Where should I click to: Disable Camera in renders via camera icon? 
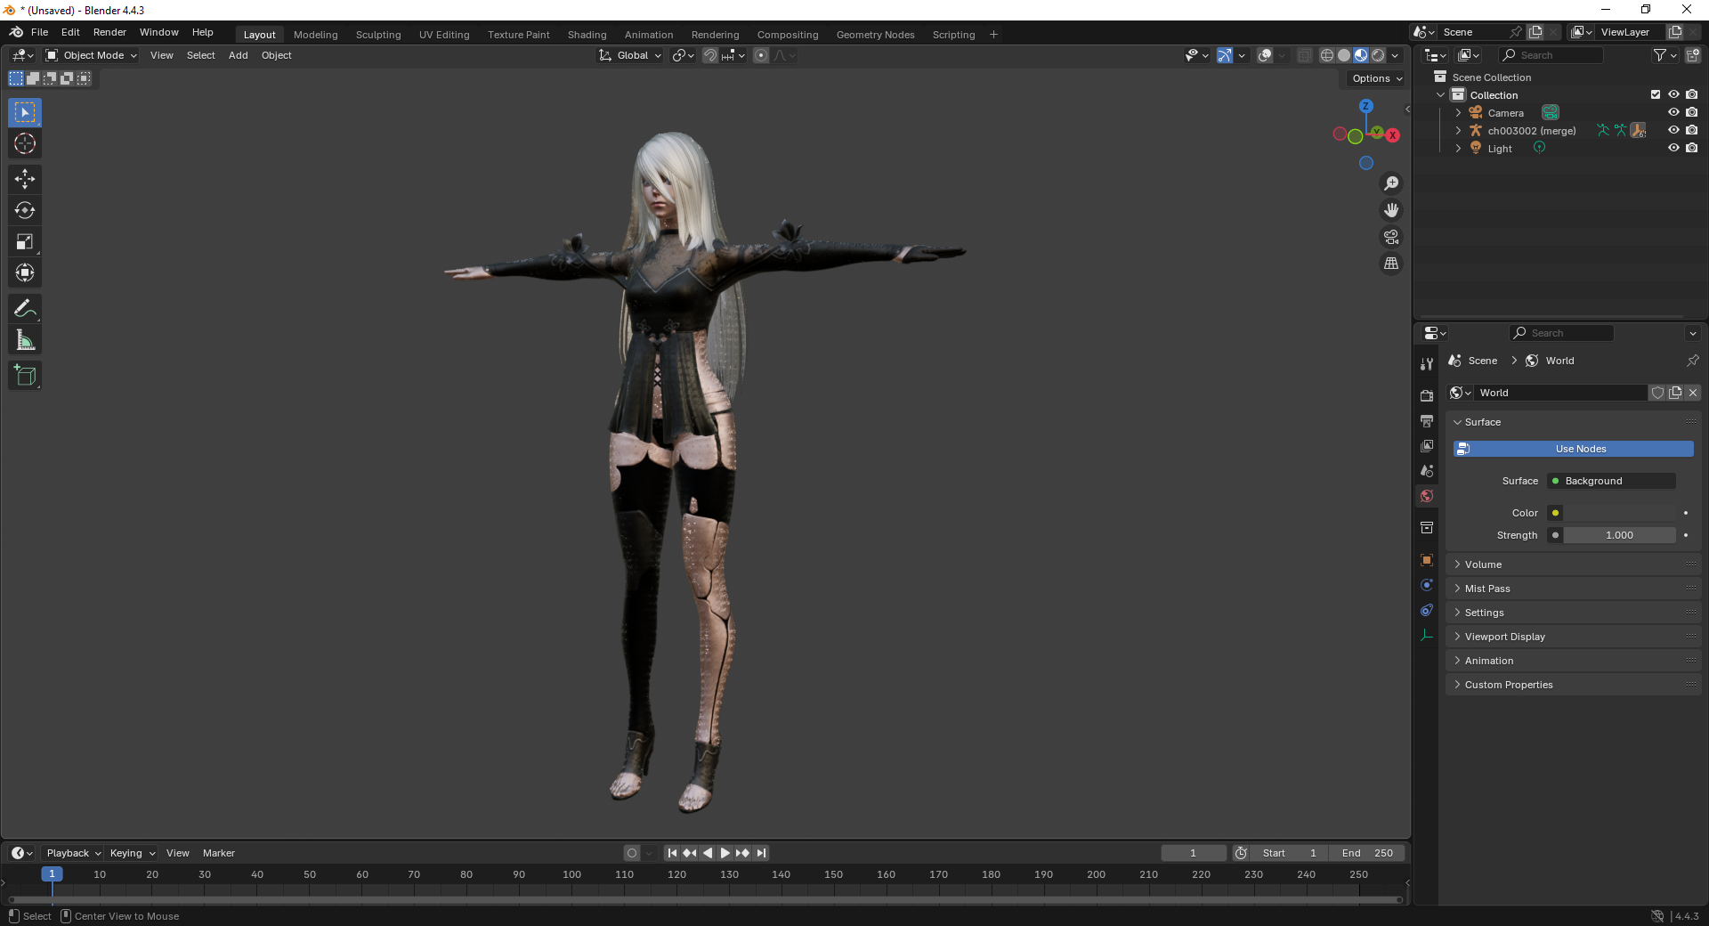point(1692,113)
